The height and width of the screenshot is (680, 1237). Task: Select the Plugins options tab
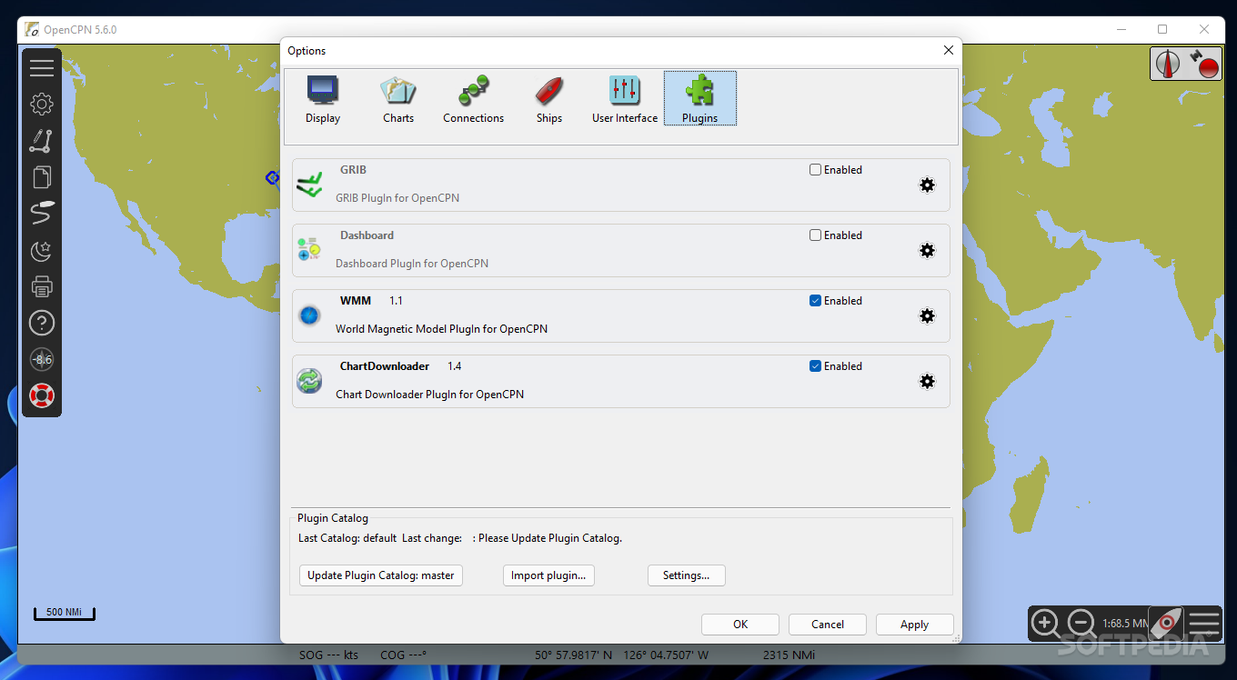(700, 99)
